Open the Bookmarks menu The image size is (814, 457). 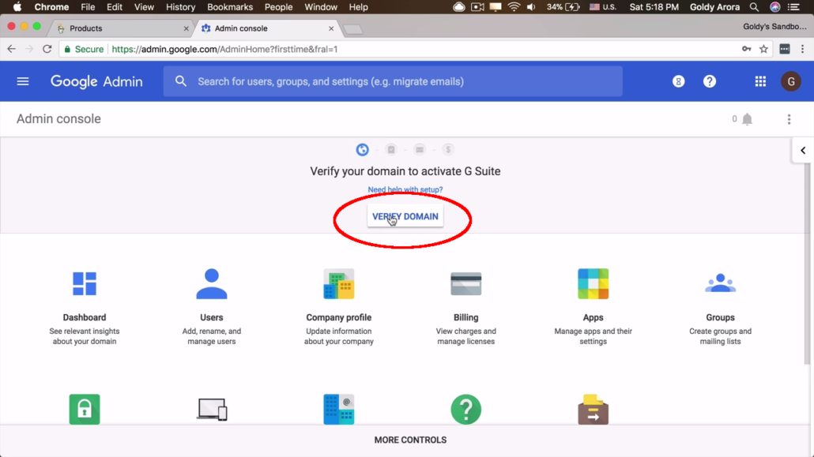coord(230,7)
